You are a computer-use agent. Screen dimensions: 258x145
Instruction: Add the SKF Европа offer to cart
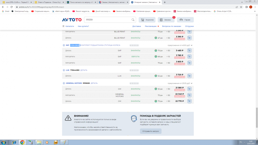pyautogui.click(x=189, y=57)
